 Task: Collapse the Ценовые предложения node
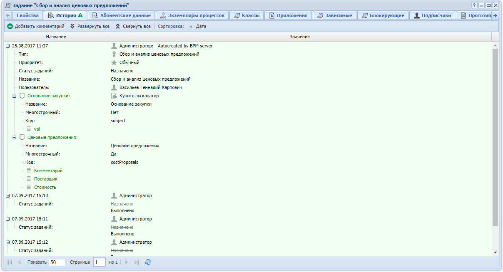tap(15, 137)
